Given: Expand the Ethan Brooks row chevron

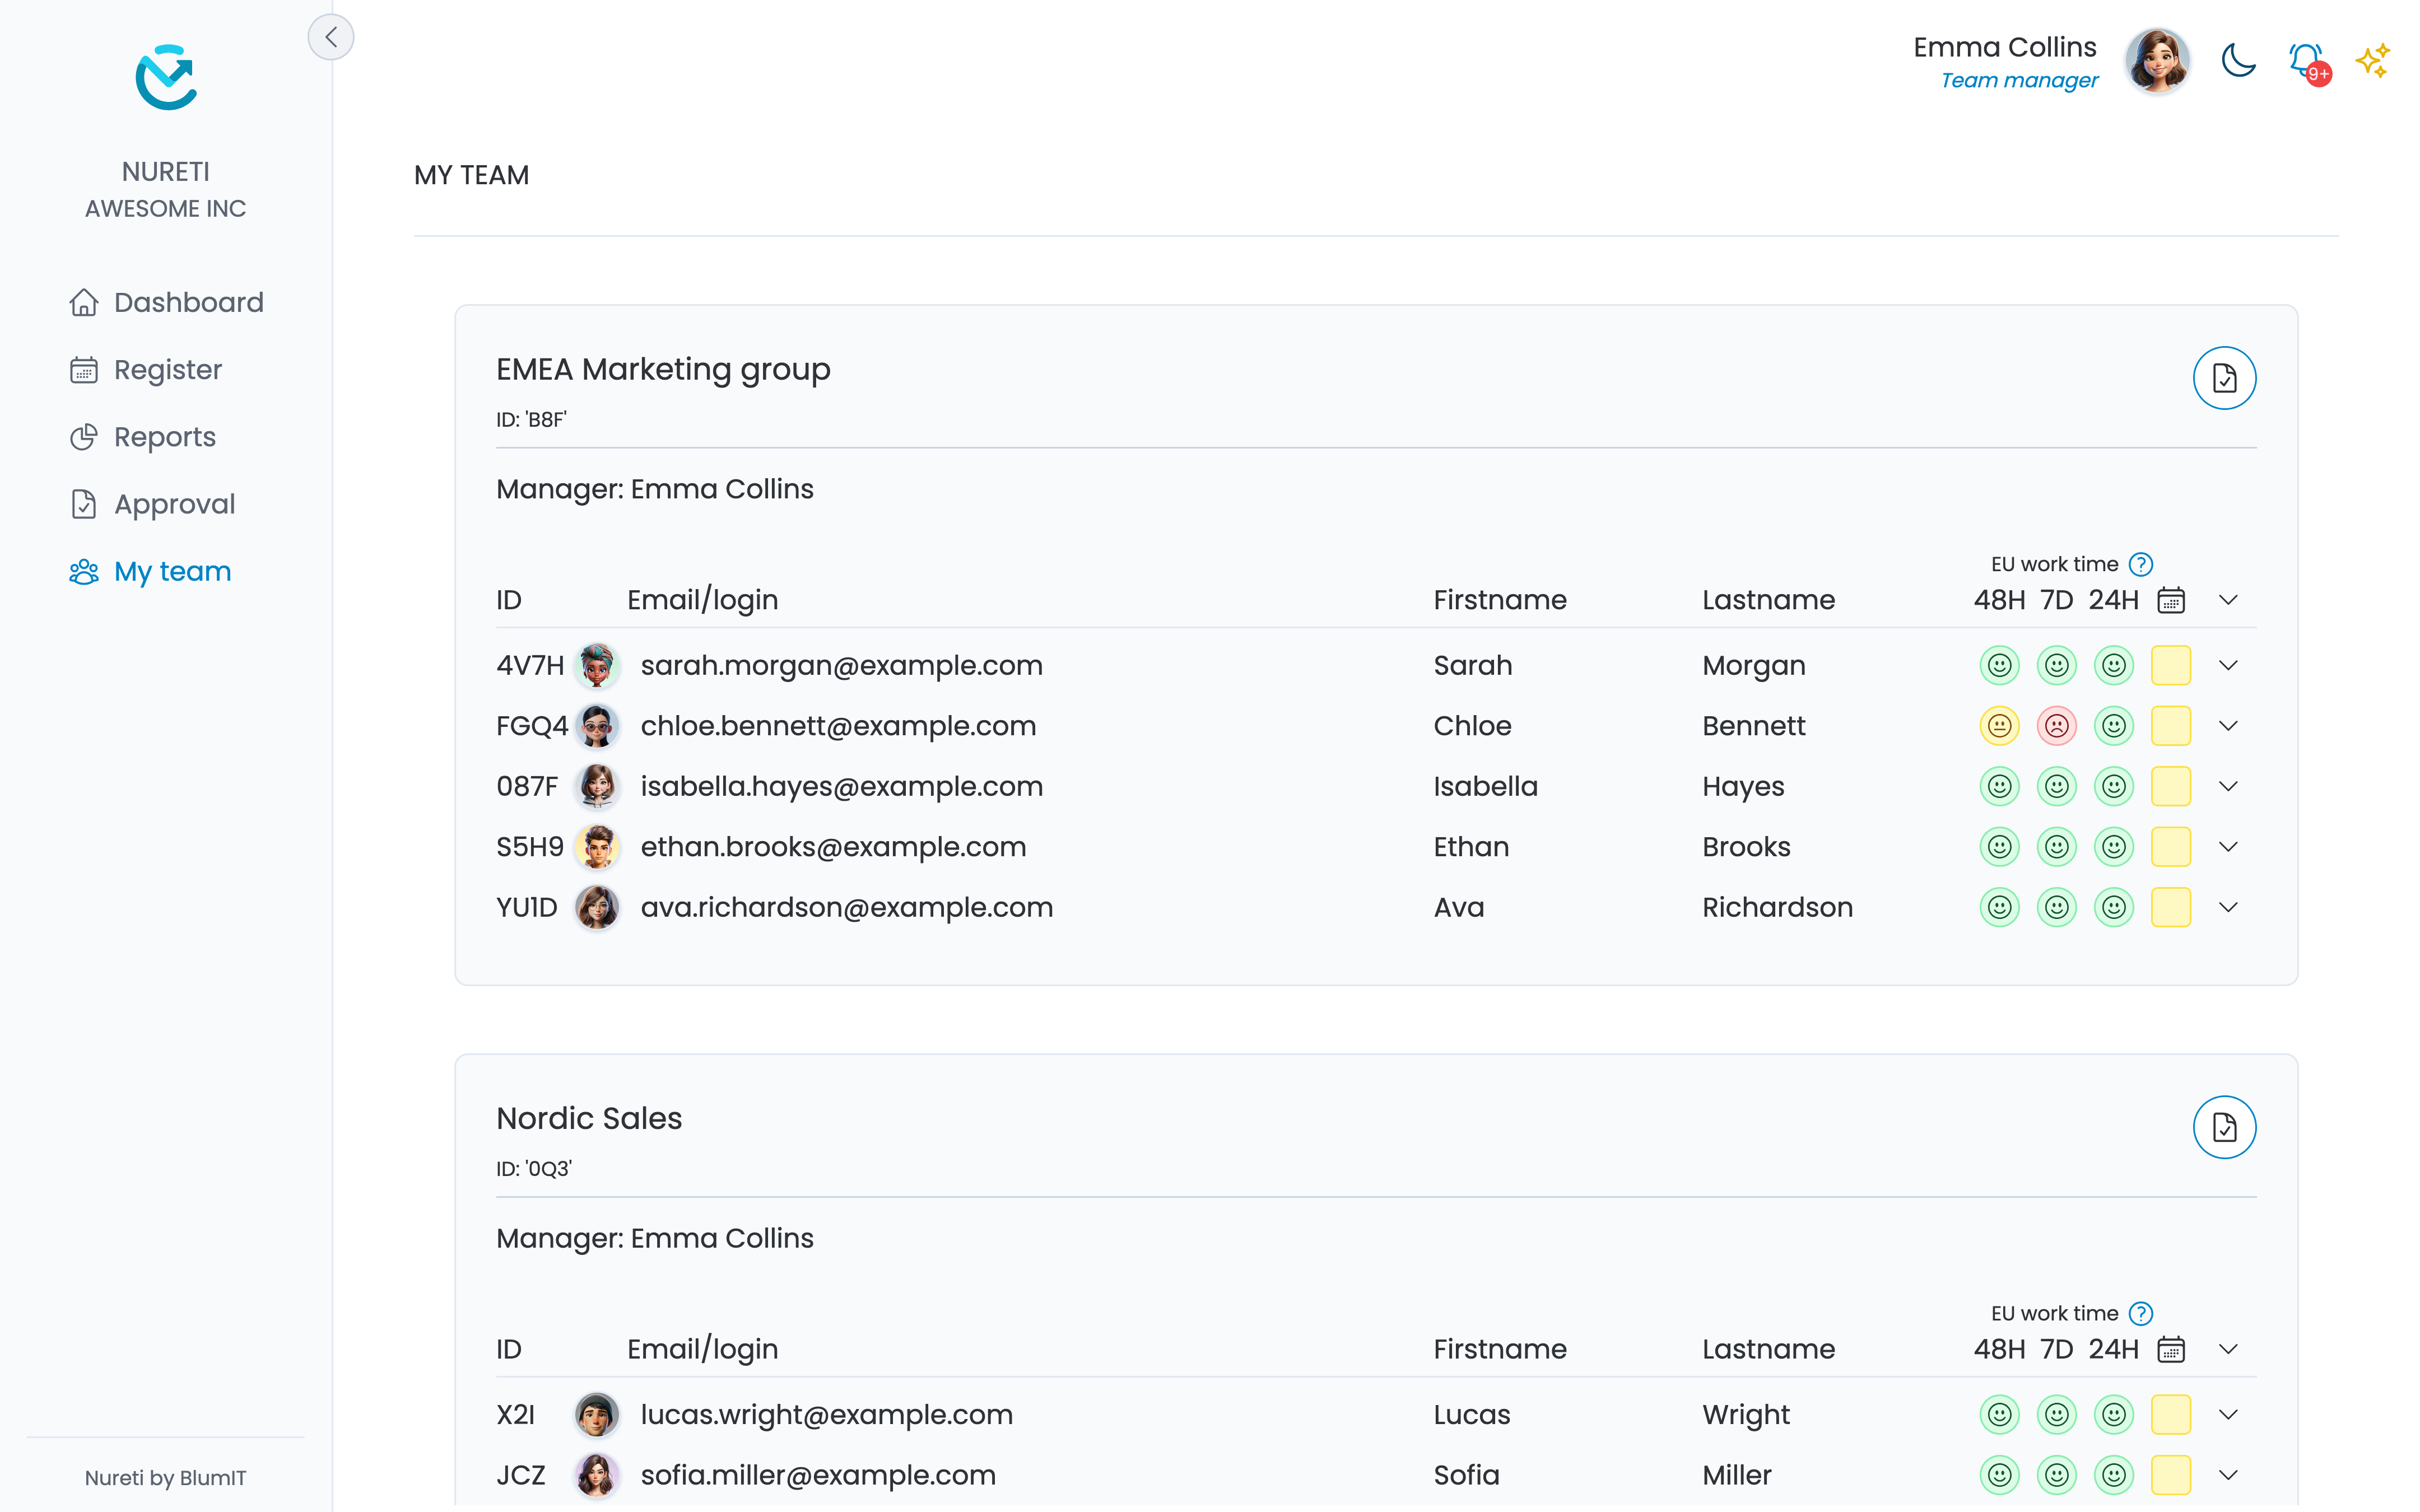Looking at the screenshot, I should click(2228, 847).
